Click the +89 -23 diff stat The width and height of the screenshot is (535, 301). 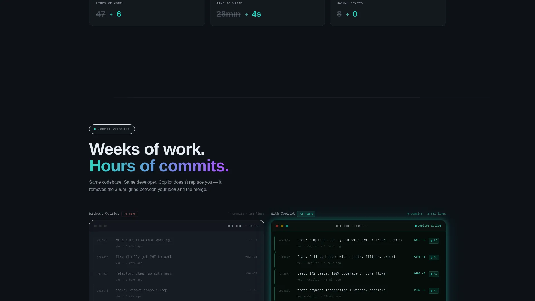[x=251, y=257]
